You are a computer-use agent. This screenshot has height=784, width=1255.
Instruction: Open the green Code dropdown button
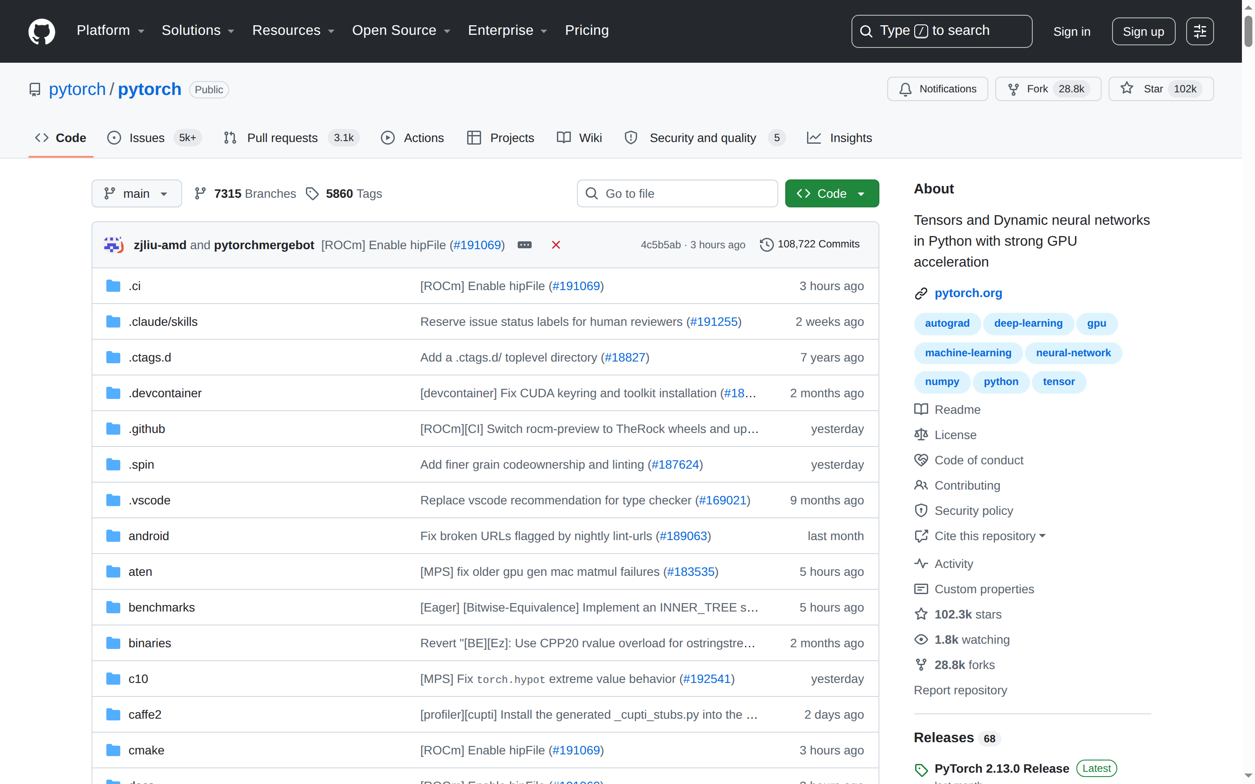click(832, 193)
